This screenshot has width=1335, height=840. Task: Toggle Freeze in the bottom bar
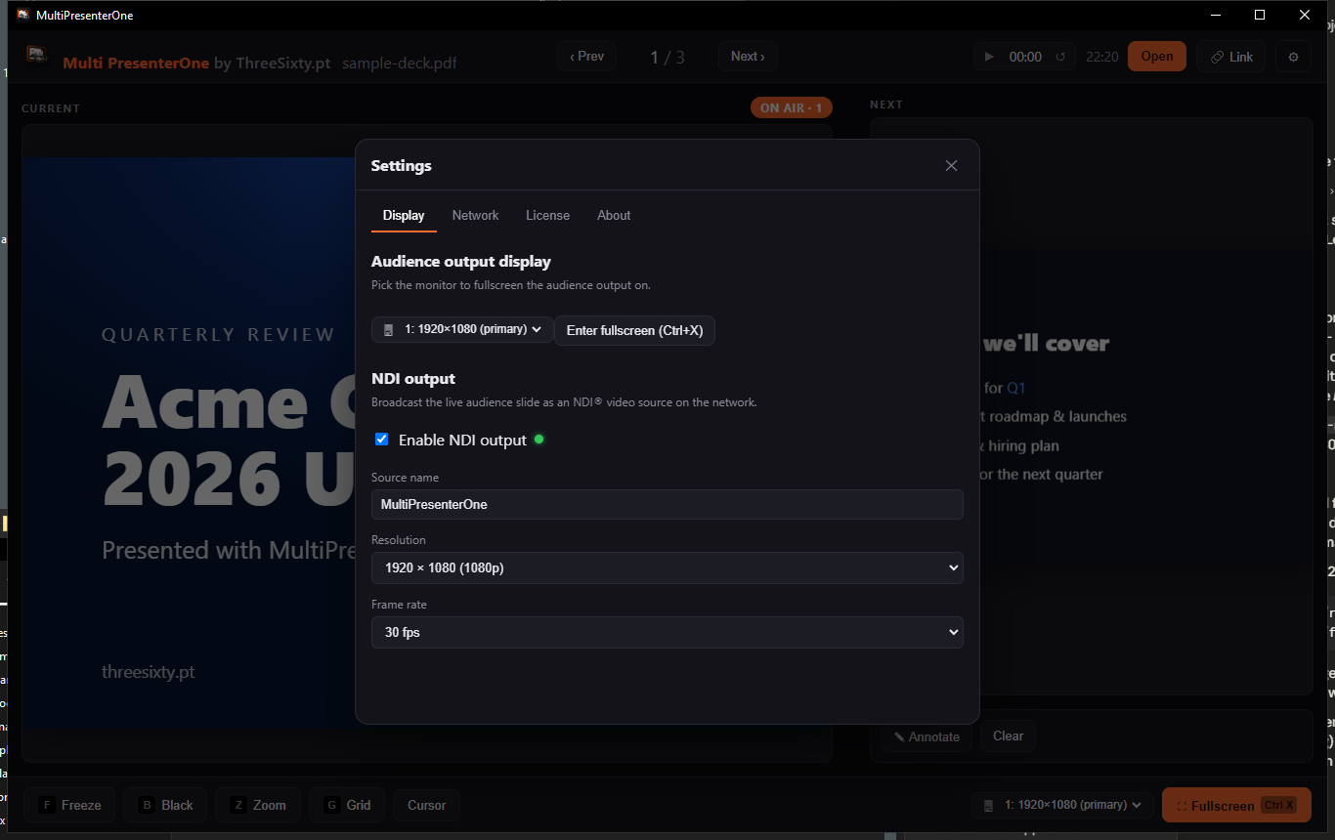point(69,805)
